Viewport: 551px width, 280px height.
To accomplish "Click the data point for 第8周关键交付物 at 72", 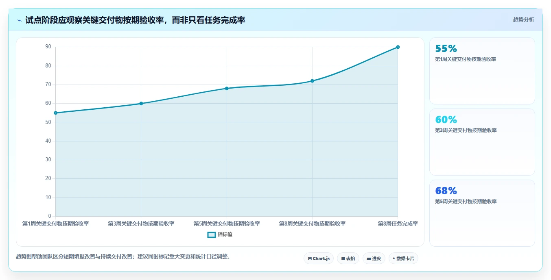I will (312, 81).
